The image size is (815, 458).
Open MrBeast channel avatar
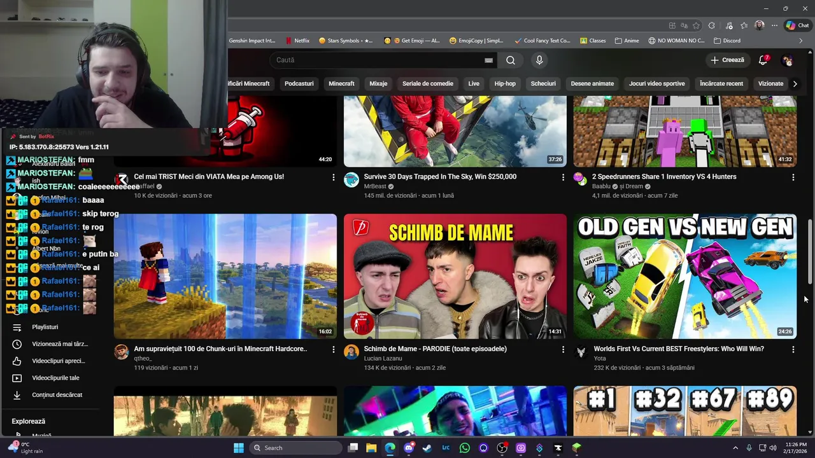click(x=351, y=180)
